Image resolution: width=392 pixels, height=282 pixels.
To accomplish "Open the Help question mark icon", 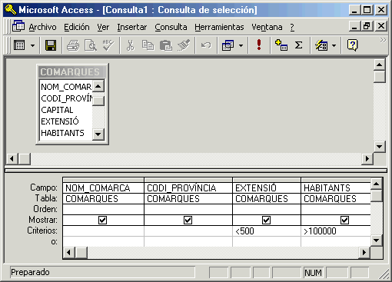I will (352, 45).
